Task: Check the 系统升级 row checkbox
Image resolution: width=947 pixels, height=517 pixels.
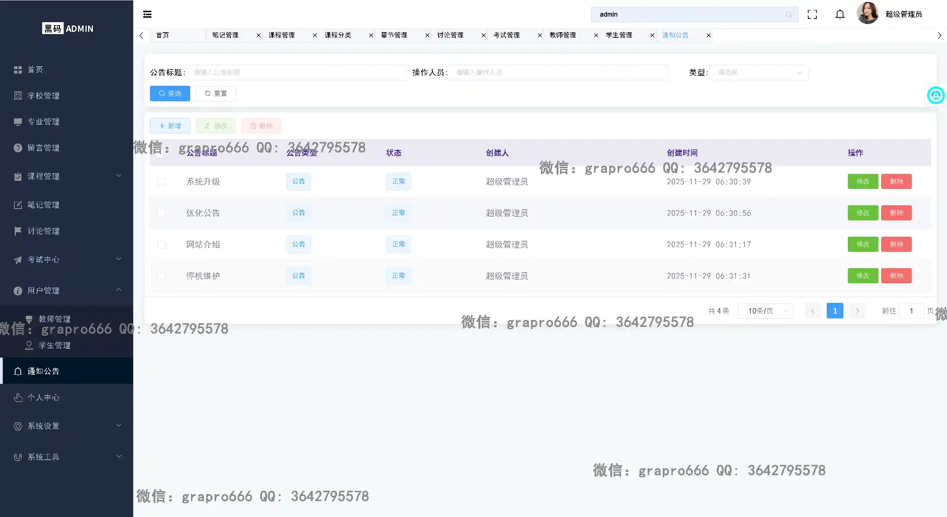Action: (x=161, y=182)
